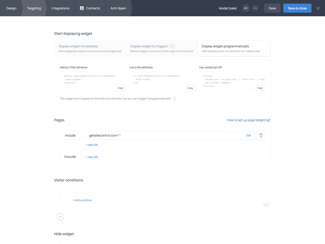Viewport: 325px width, 244px height.
Task: Open the Integrations tab
Action: (60, 8)
